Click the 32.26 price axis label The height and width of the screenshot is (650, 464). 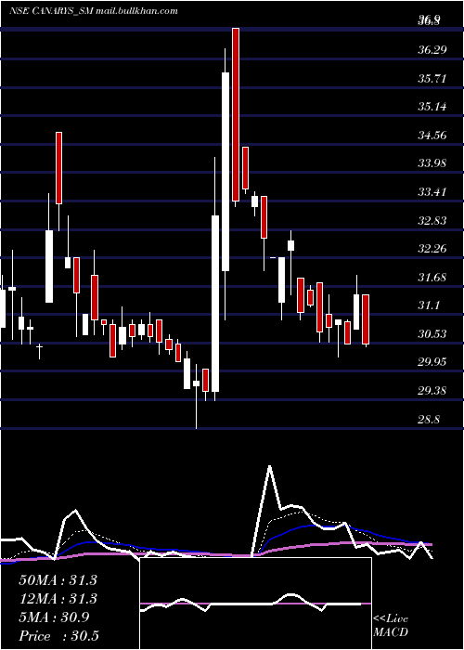click(x=432, y=249)
